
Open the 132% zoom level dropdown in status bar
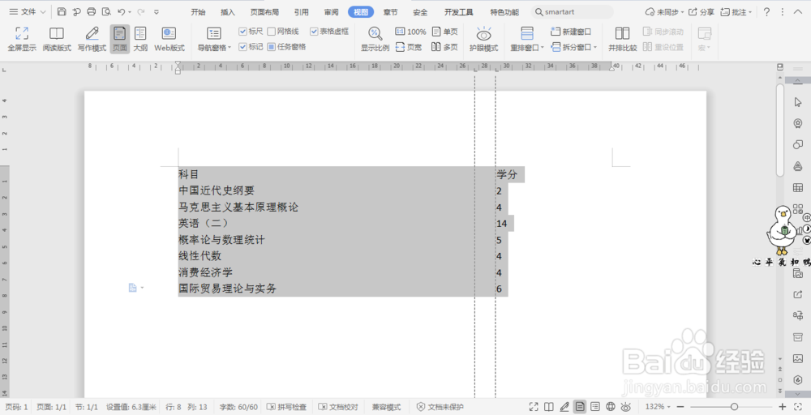click(669, 407)
